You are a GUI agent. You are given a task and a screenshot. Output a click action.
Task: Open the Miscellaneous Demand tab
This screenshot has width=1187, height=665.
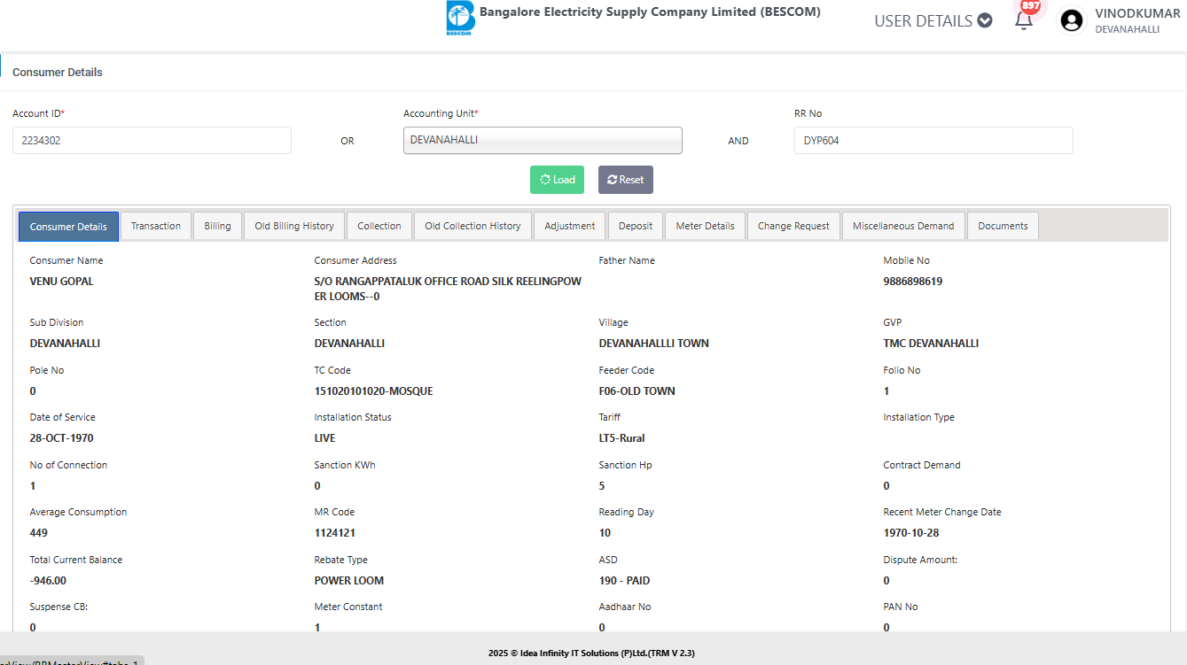pyautogui.click(x=903, y=226)
